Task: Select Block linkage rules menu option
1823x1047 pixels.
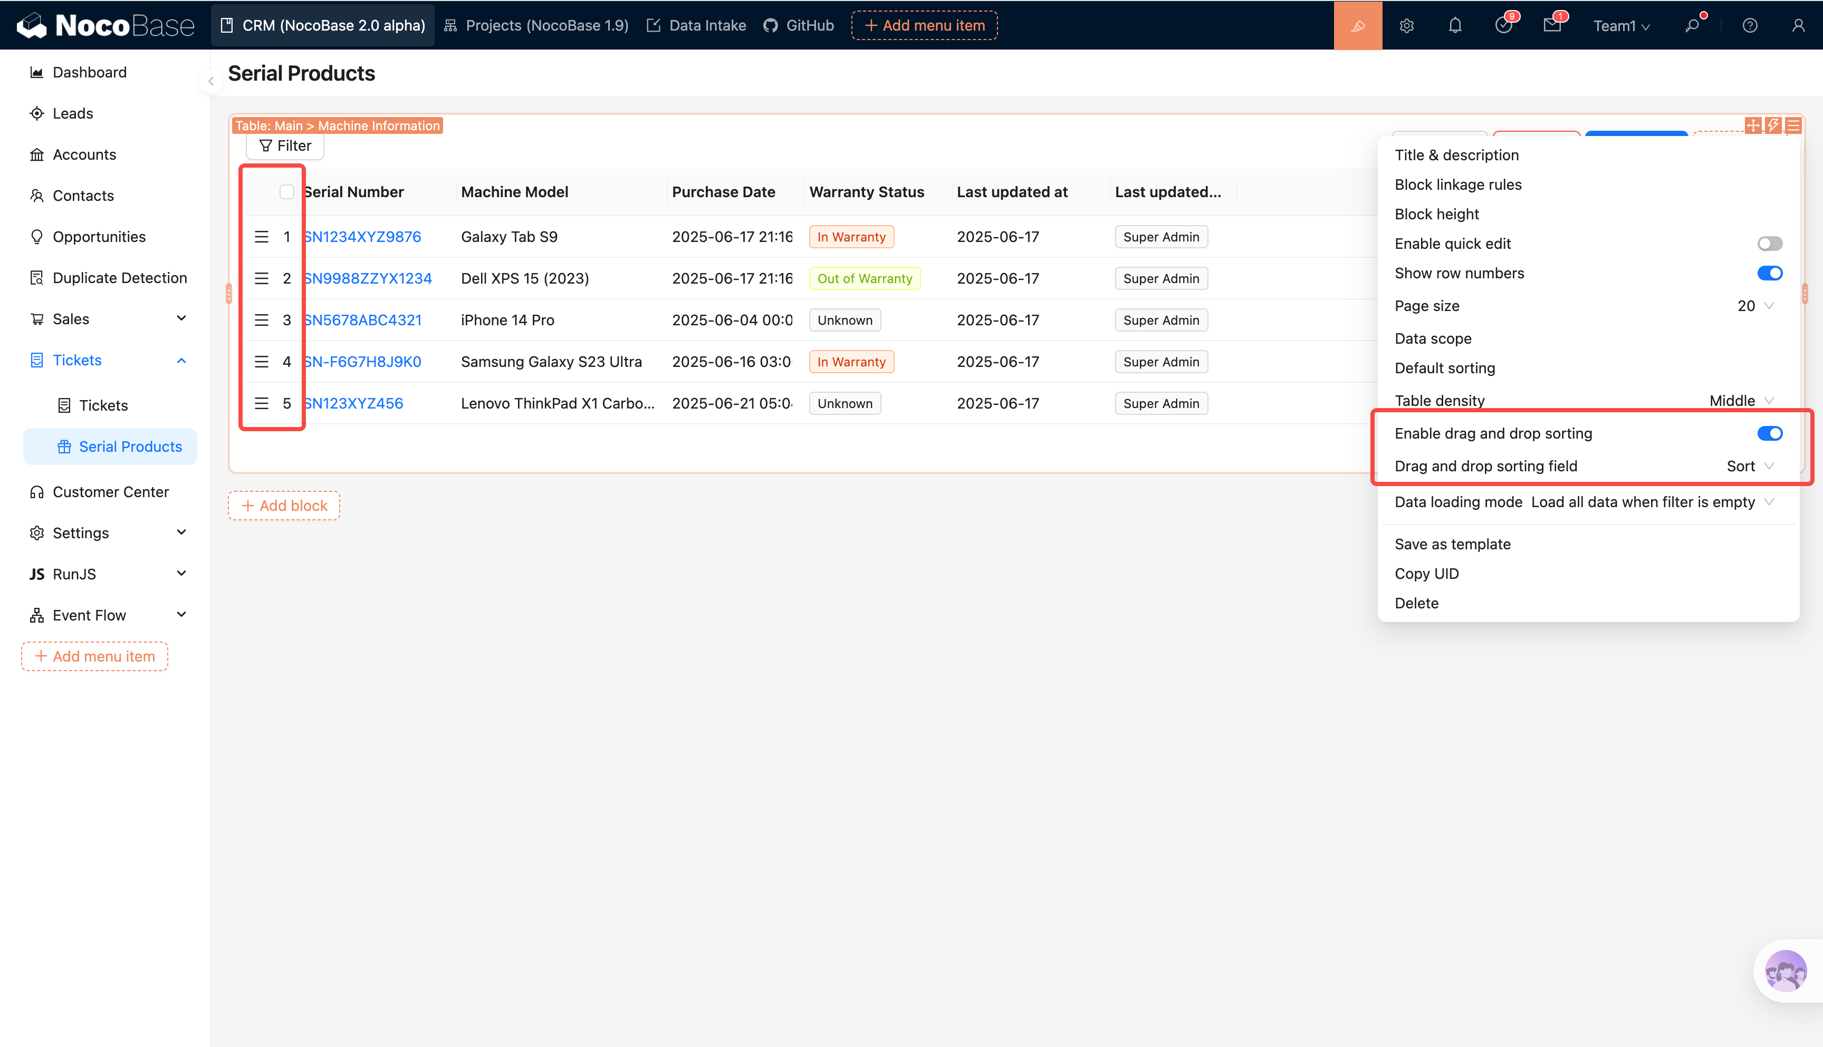Action: click(1457, 185)
